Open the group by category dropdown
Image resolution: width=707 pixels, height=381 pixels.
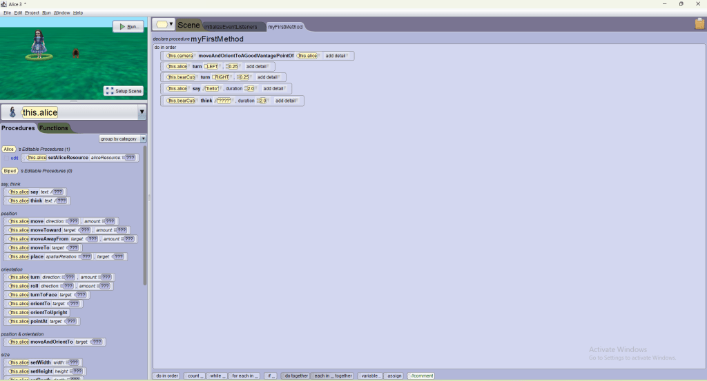122,139
